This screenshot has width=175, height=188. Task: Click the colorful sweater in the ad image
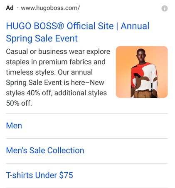tap(144, 77)
